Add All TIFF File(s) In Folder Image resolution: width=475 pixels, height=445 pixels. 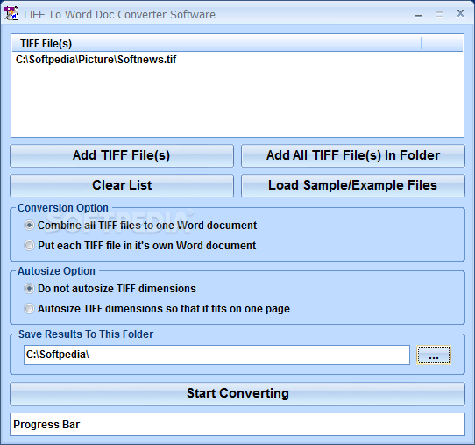coord(353,155)
